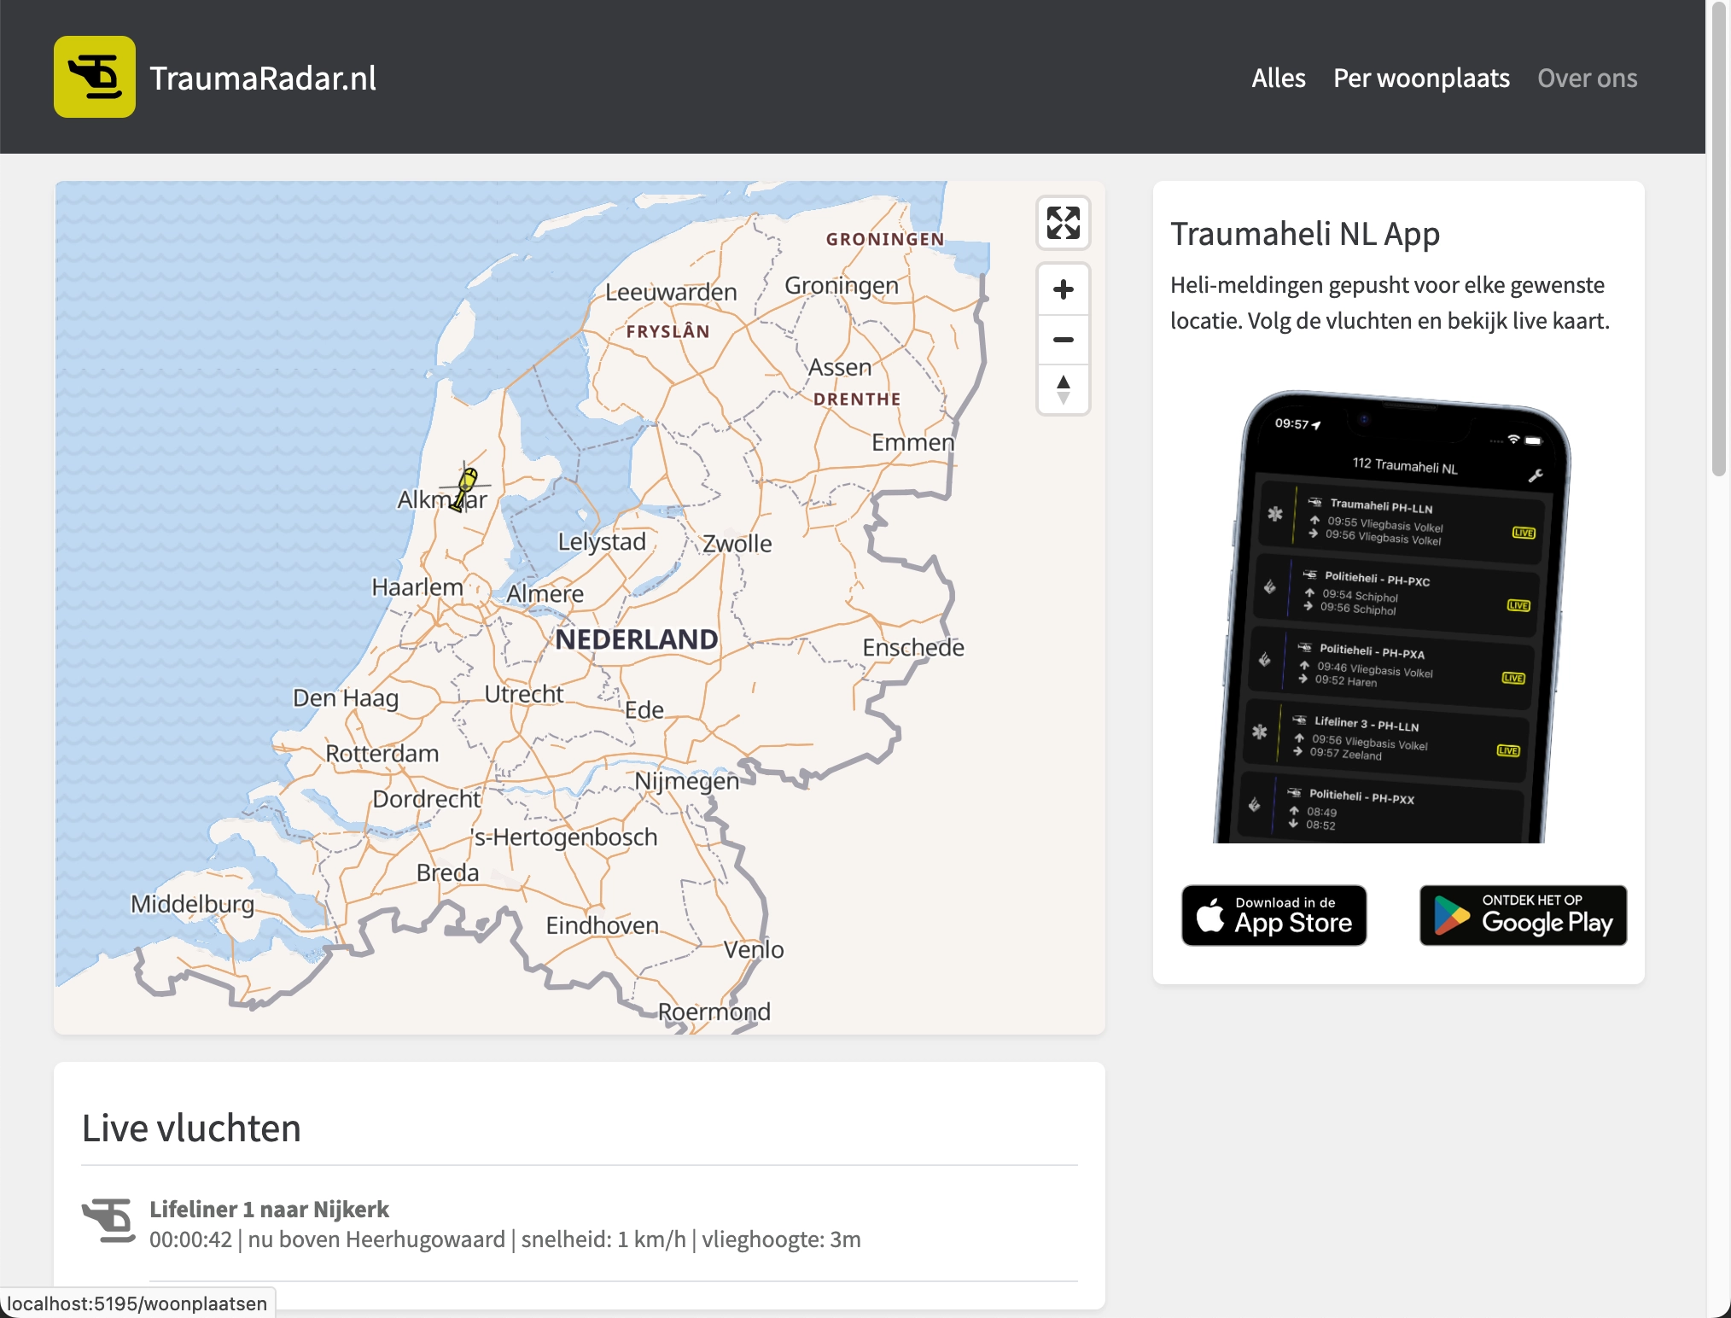Image resolution: width=1731 pixels, height=1318 pixels.
Task: Toggle fullscreen map view
Action: 1063,223
